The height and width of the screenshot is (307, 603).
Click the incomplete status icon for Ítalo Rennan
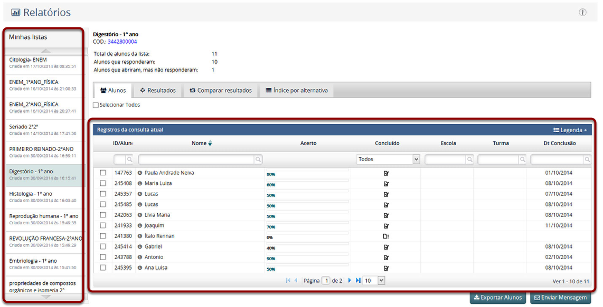pyautogui.click(x=386, y=236)
